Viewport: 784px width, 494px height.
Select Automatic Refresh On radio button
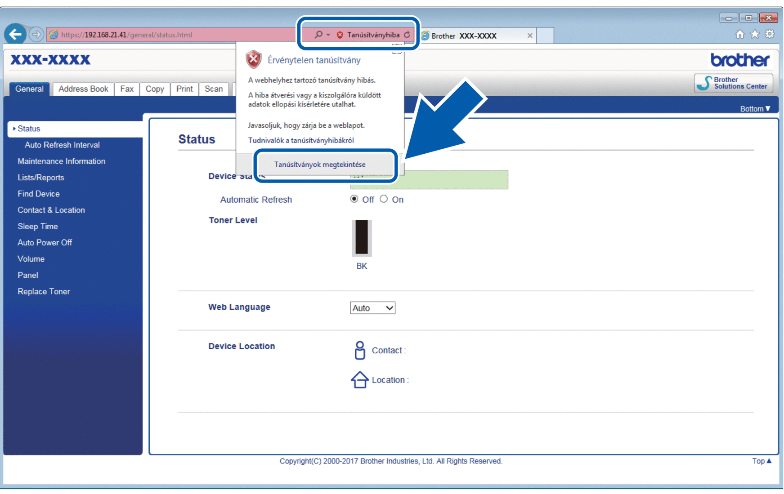click(384, 199)
